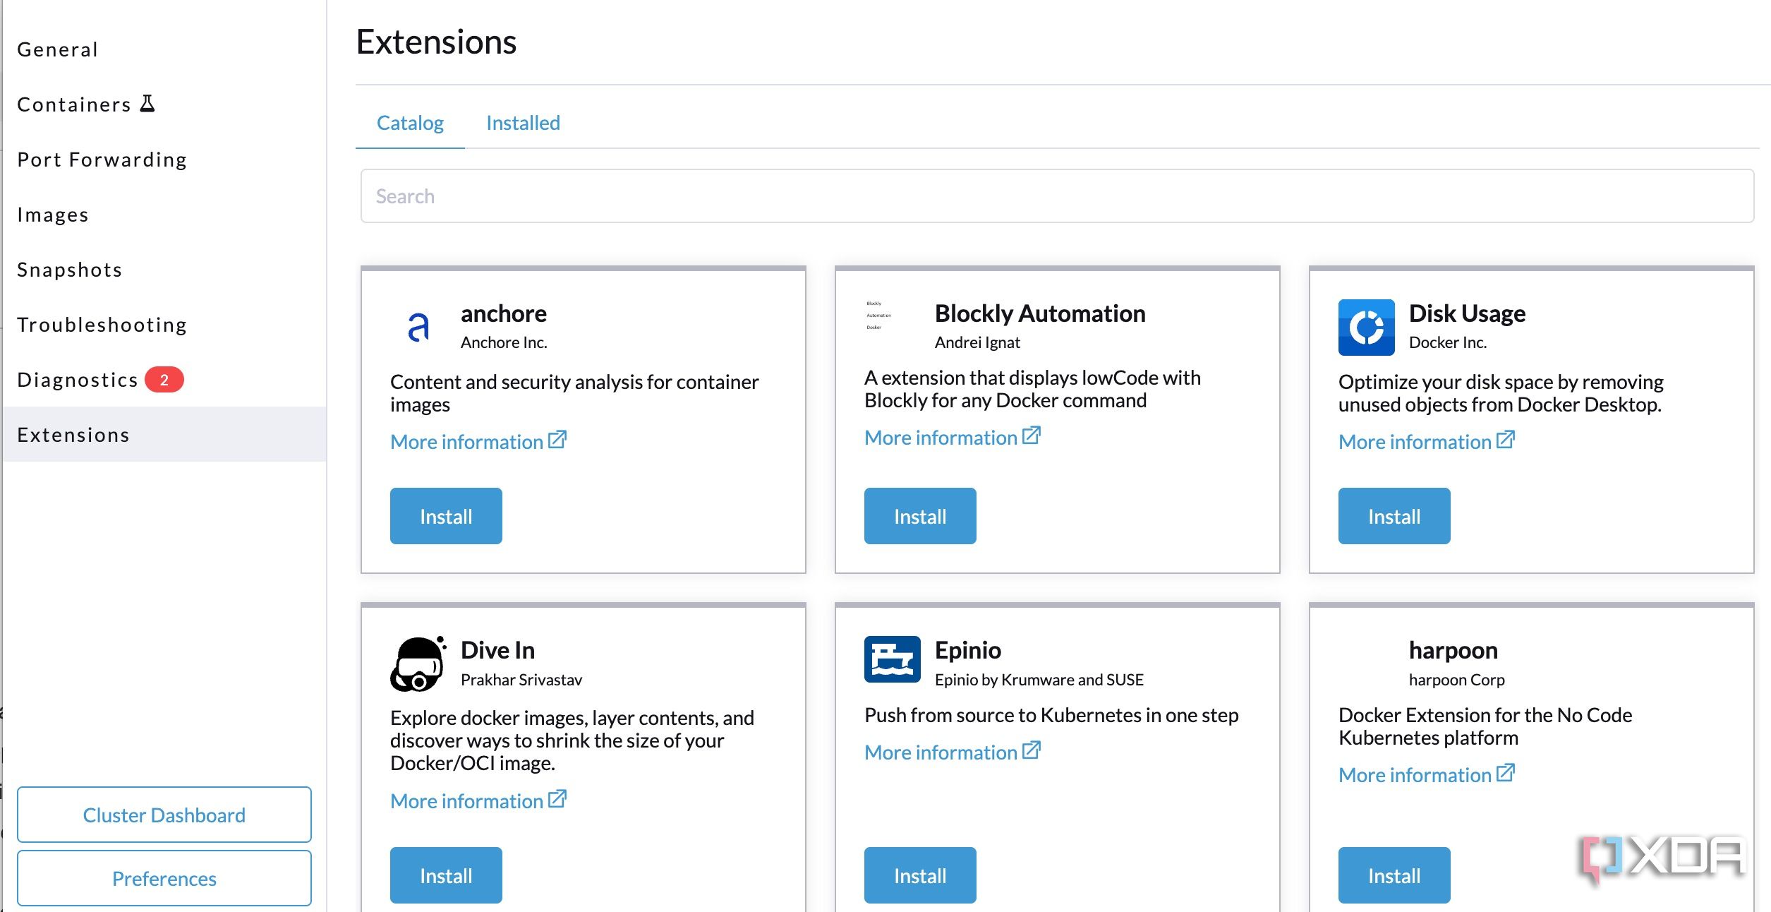
Task: Click external link icon on Blockly Automation card
Action: (x=1032, y=436)
